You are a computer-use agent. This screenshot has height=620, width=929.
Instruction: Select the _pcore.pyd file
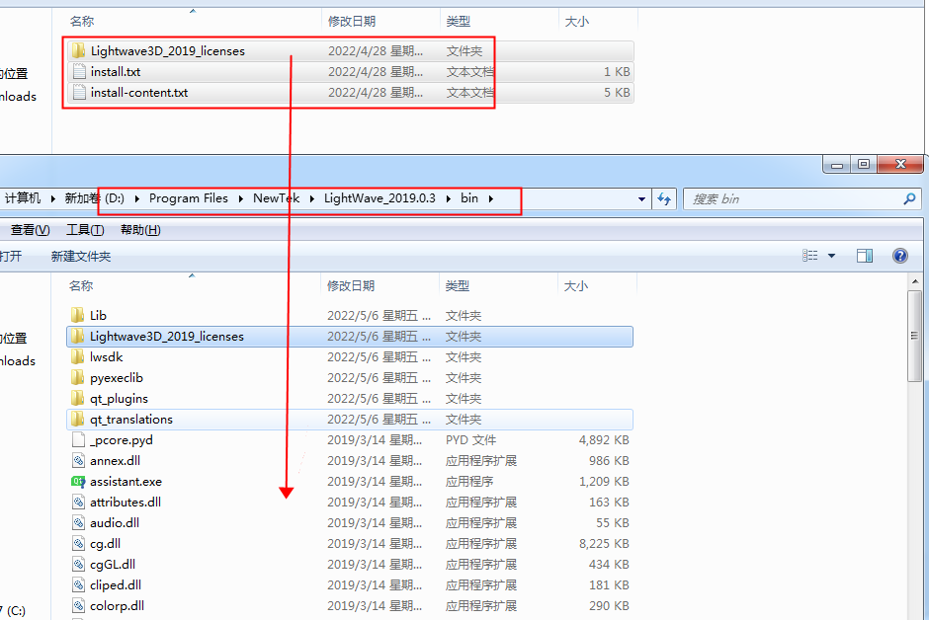pos(121,440)
